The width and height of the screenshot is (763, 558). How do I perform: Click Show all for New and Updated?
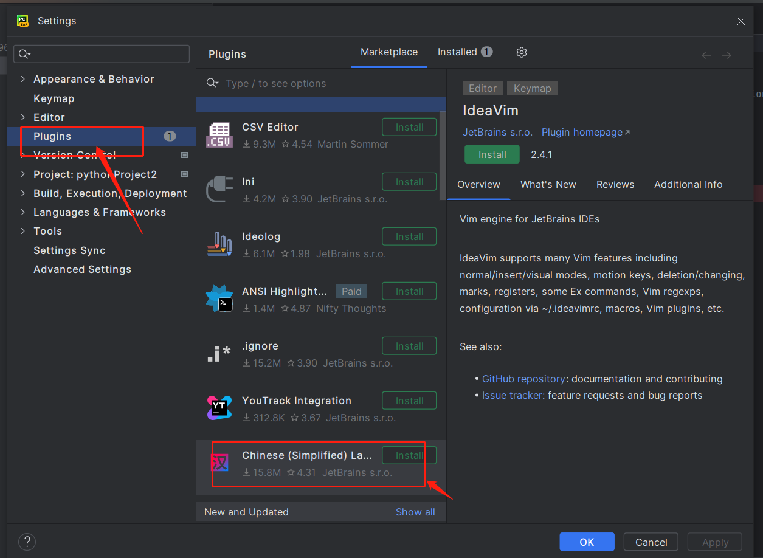[415, 512]
